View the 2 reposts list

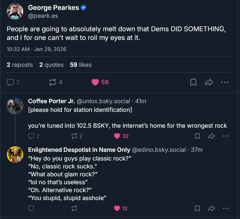[x=20, y=65]
